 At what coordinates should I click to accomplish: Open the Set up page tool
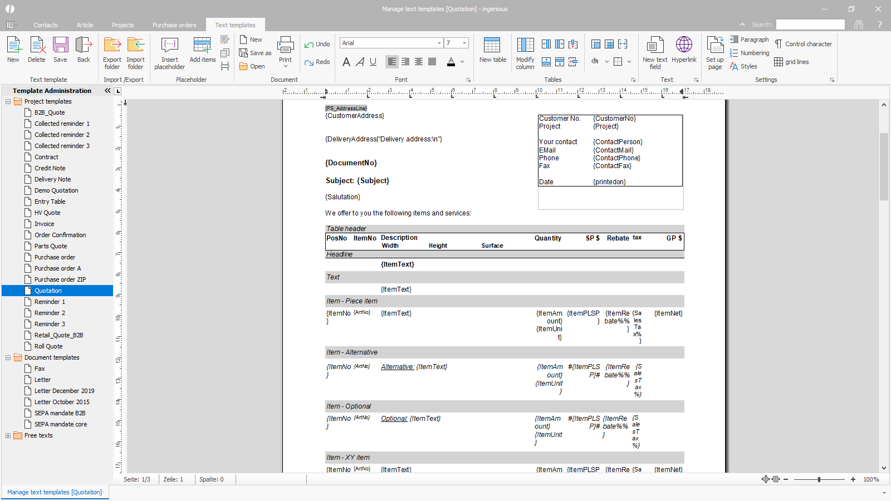[715, 46]
